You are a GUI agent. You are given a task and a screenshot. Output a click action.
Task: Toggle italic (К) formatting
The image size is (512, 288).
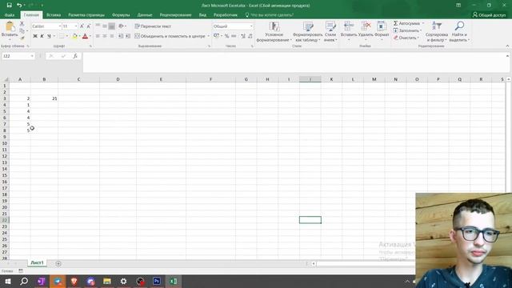[x=42, y=36]
